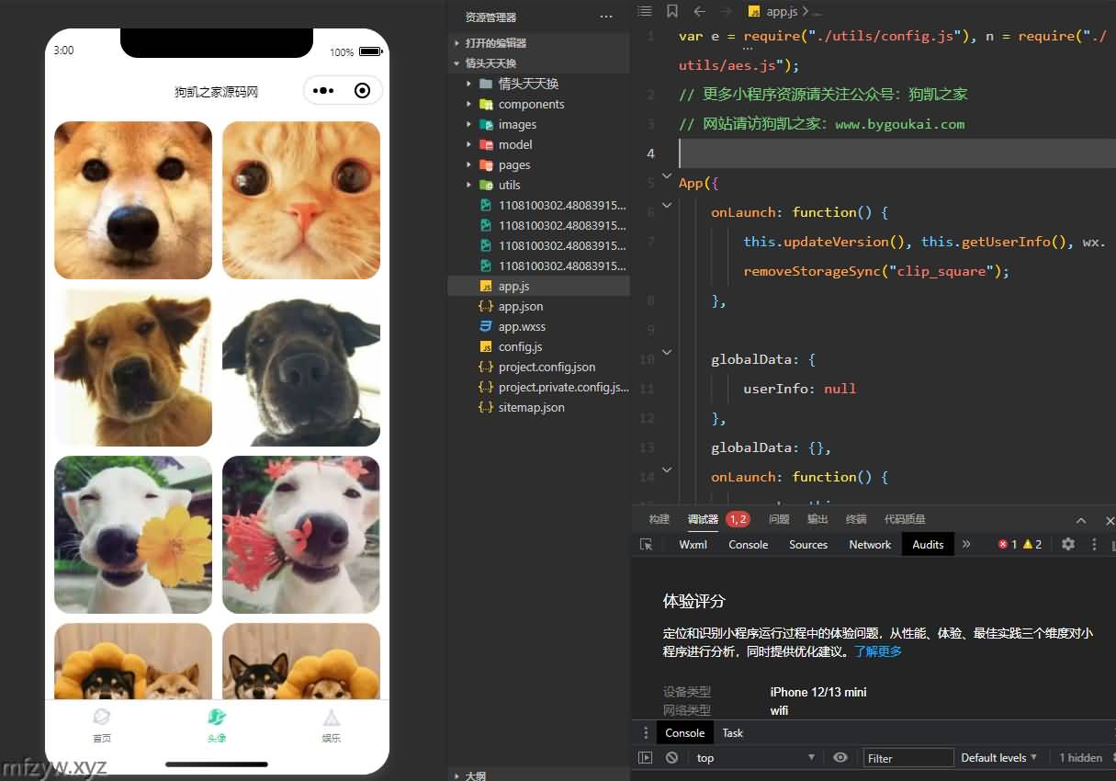Click the capsule close circle button
The width and height of the screenshot is (1116, 781).
point(362,90)
